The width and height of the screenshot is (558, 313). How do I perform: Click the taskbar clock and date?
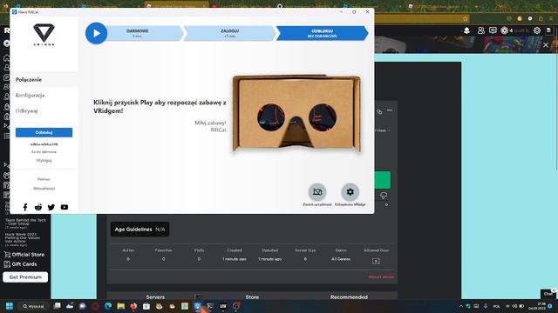tap(537, 306)
